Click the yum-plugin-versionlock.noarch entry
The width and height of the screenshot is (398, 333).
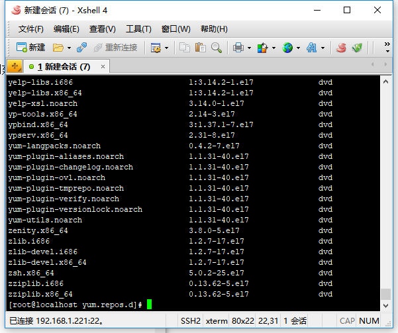[x=75, y=209]
